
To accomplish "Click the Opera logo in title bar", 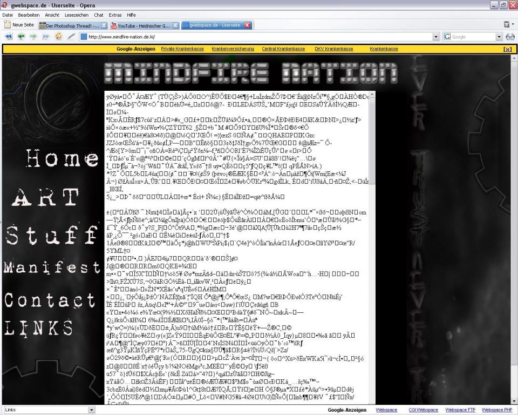I will tap(5, 5).
